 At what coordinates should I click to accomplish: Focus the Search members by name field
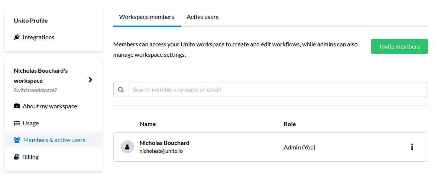point(278,89)
